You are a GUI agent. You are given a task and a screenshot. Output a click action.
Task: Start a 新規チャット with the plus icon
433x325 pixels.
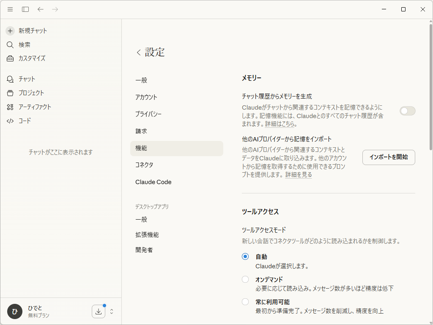(x=10, y=30)
